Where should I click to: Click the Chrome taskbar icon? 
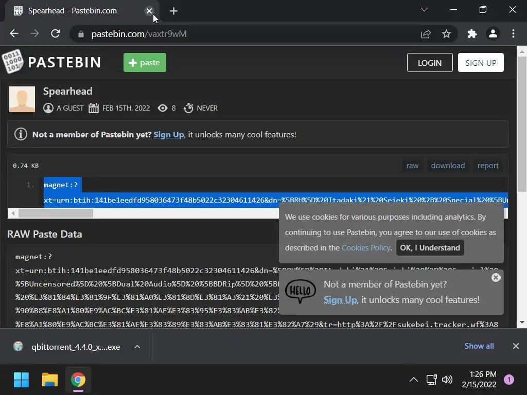click(78, 380)
